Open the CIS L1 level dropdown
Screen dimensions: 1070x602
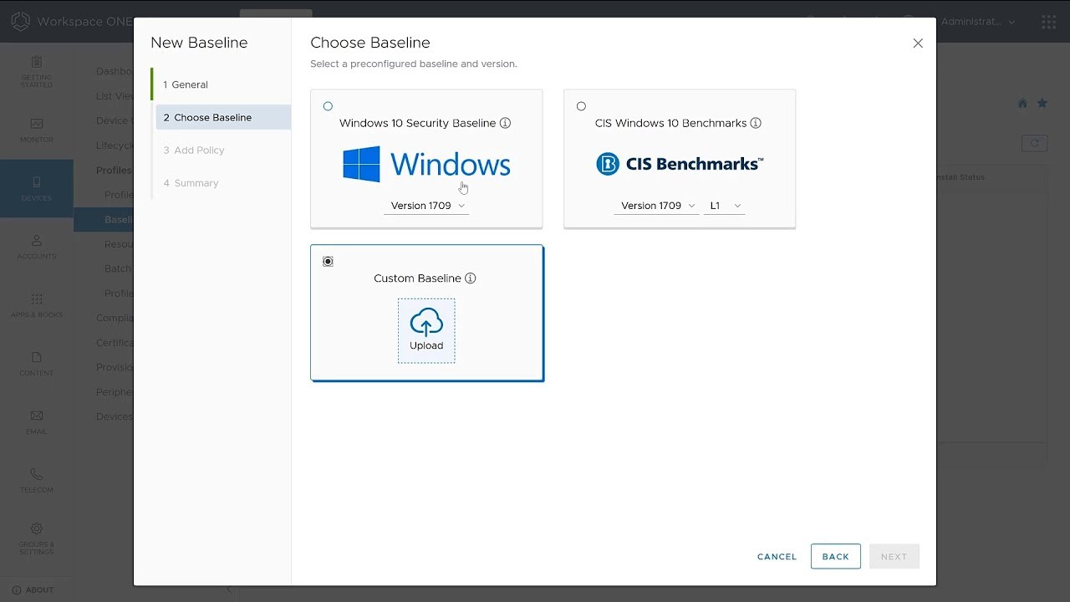(725, 206)
